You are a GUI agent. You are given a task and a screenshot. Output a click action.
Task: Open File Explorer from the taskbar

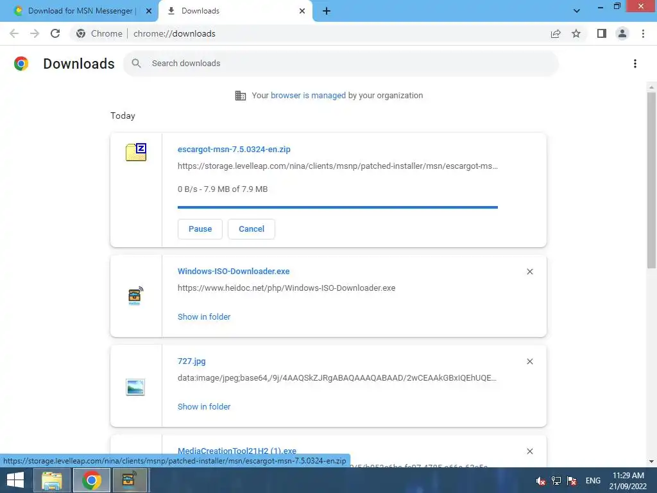point(51,480)
